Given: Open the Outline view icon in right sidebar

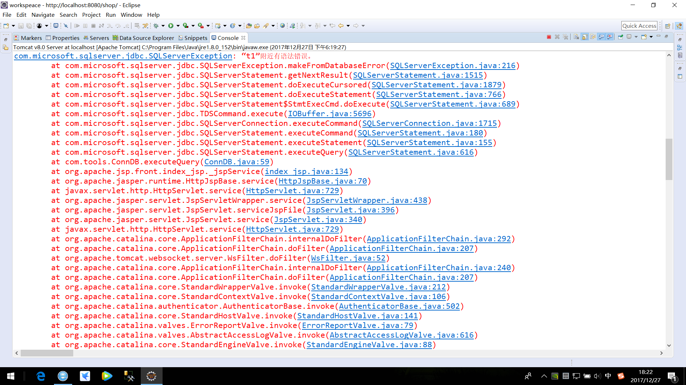Looking at the screenshot, I should click(x=680, y=47).
